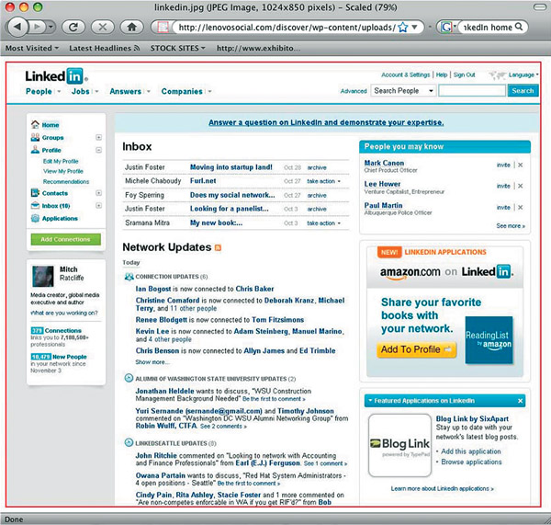Click the browser stop (X) button
The width and height of the screenshot is (551, 525).
click(x=102, y=27)
